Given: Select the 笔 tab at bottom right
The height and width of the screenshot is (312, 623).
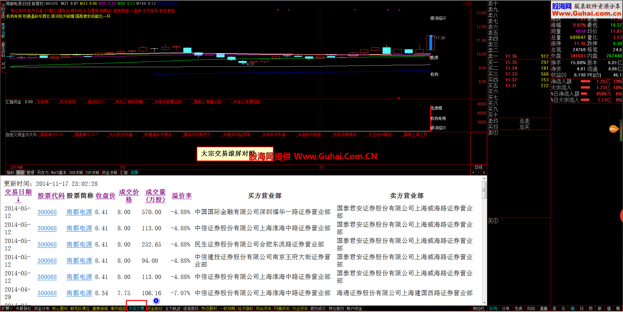Looking at the screenshot, I should click(554, 308).
